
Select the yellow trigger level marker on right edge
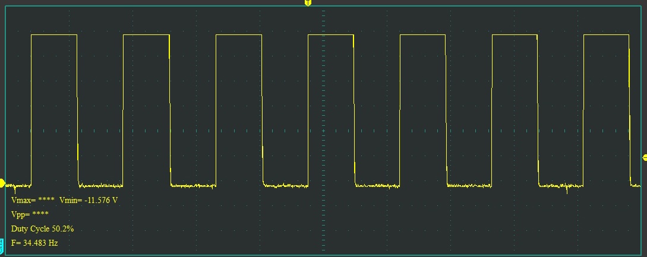click(645, 157)
